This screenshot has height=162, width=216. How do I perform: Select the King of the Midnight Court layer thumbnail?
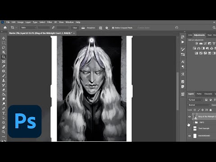pos(195,117)
